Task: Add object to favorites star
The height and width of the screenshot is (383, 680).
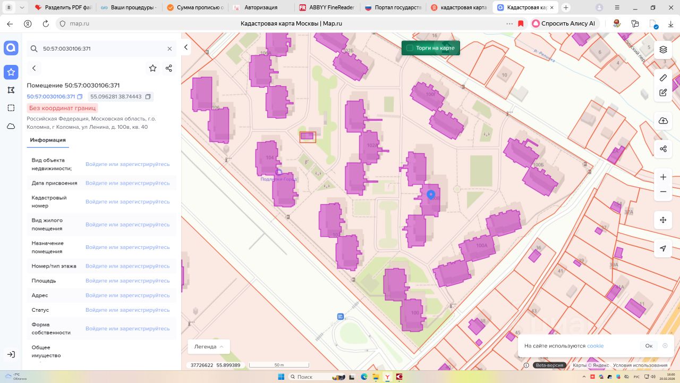Action: pos(152,68)
